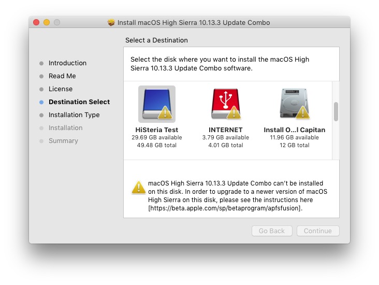Click the red close window button
Viewport: 379px width, 285px height.
36,22
